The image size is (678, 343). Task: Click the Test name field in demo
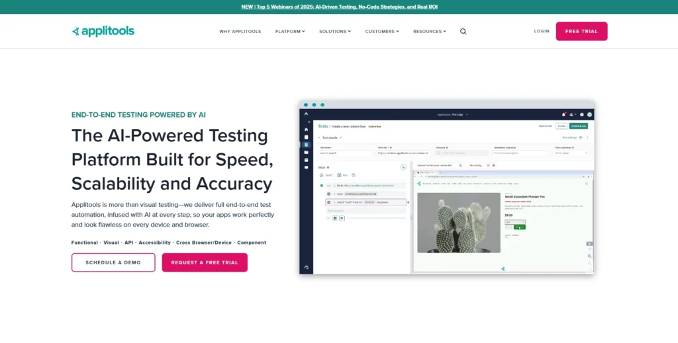coord(345,153)
